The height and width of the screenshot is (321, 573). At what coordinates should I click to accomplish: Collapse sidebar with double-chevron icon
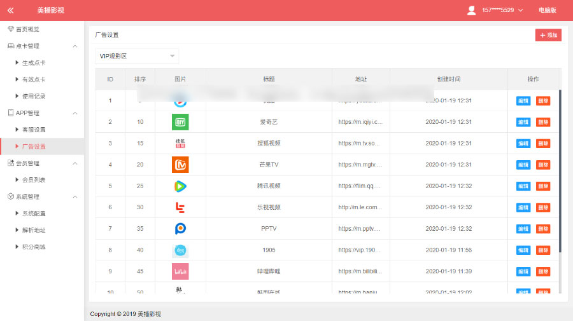[11, 10]
